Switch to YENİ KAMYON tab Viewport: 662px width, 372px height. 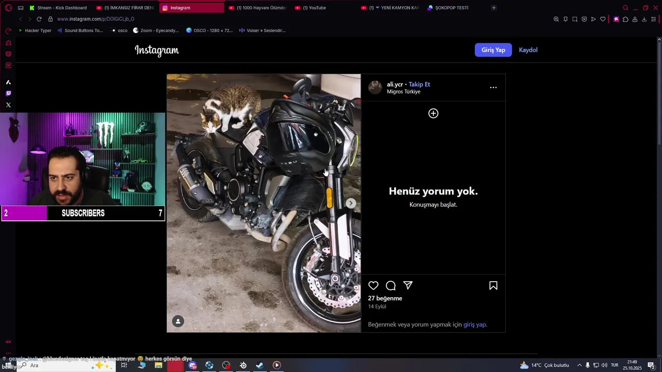click(x=390, y=8)
